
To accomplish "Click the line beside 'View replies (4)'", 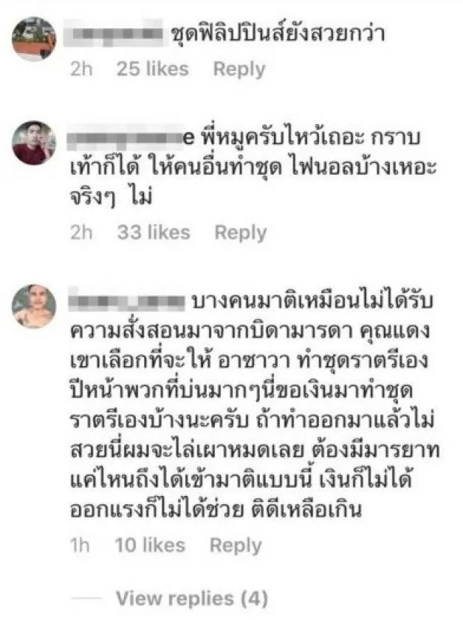I will 87,598.
